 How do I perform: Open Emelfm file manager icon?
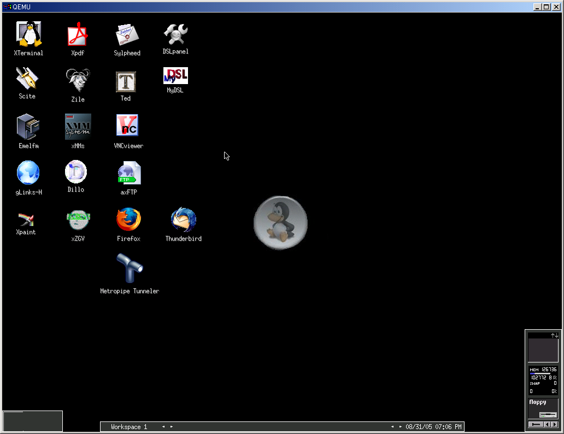[x=28, y=127]
